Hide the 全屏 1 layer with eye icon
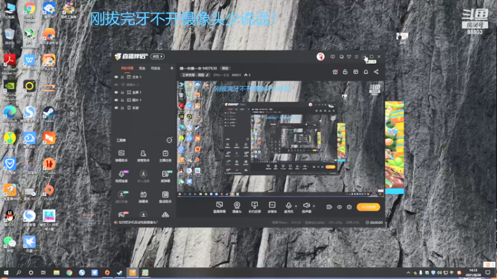Screen dimensions: 497x279 116,92
